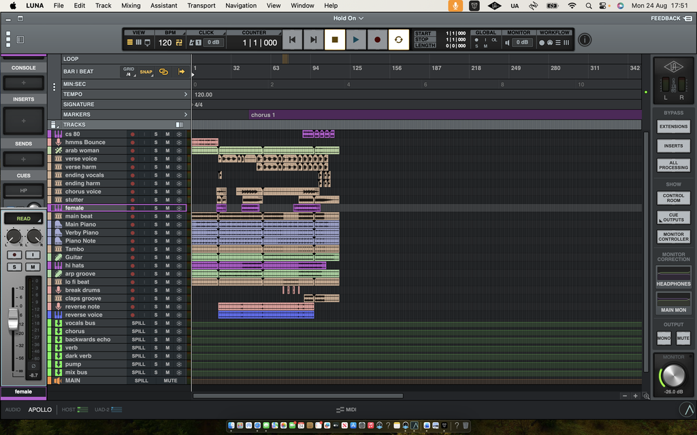Expand the MARKERS ruler row
Screen dimensions: 697x435
[x=185, y=114]
